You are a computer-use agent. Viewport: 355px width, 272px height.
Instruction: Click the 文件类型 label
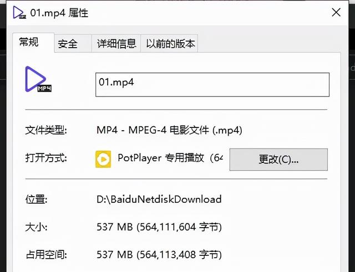pos(46,131)
